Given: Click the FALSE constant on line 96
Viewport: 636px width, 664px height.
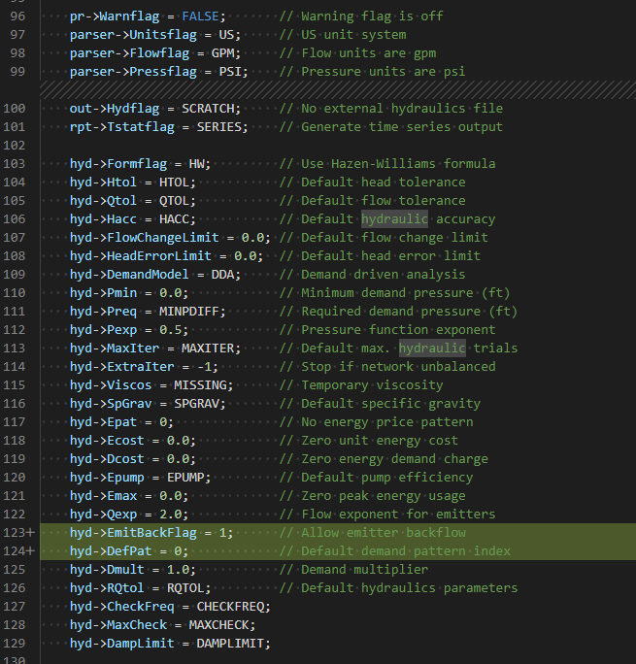Looking at the screenshot, I should [x=200, y=17].
